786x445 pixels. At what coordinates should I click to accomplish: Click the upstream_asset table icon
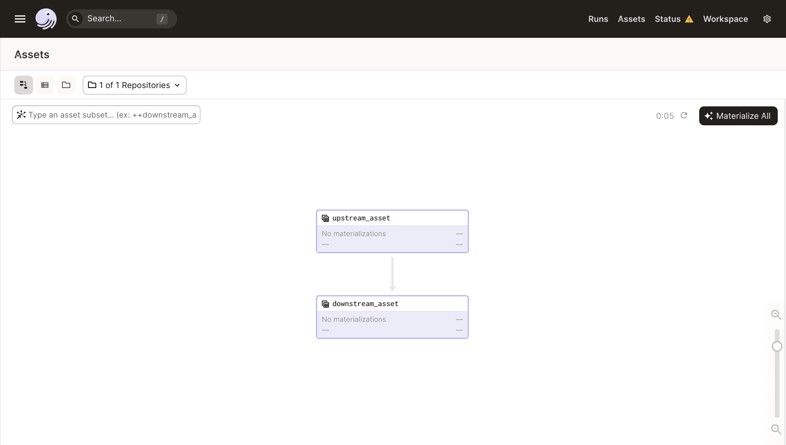tap(325, 218)
